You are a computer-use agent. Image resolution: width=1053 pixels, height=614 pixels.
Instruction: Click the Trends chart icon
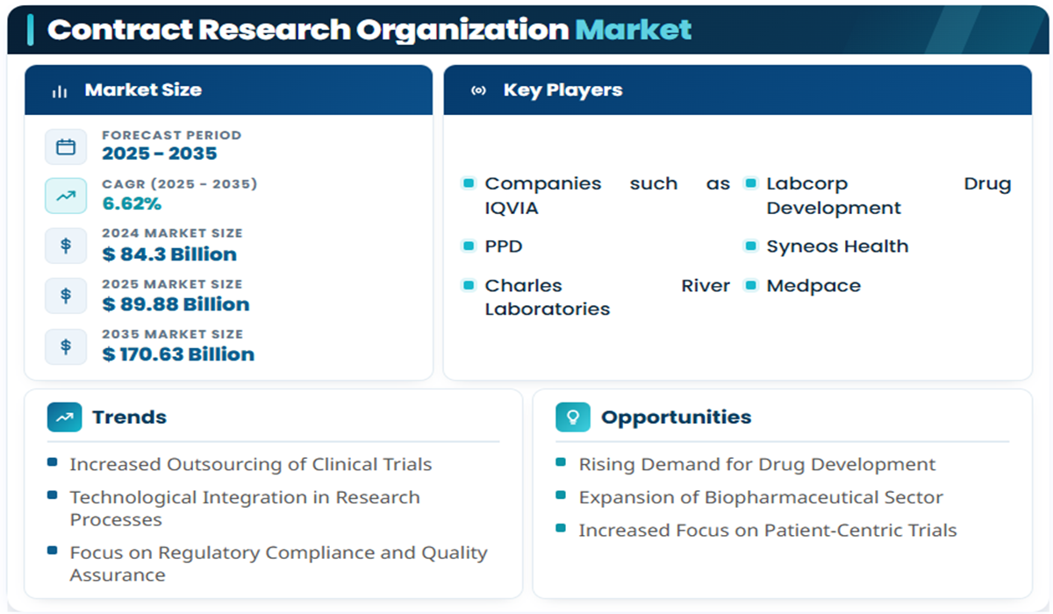tap(64, 418)
